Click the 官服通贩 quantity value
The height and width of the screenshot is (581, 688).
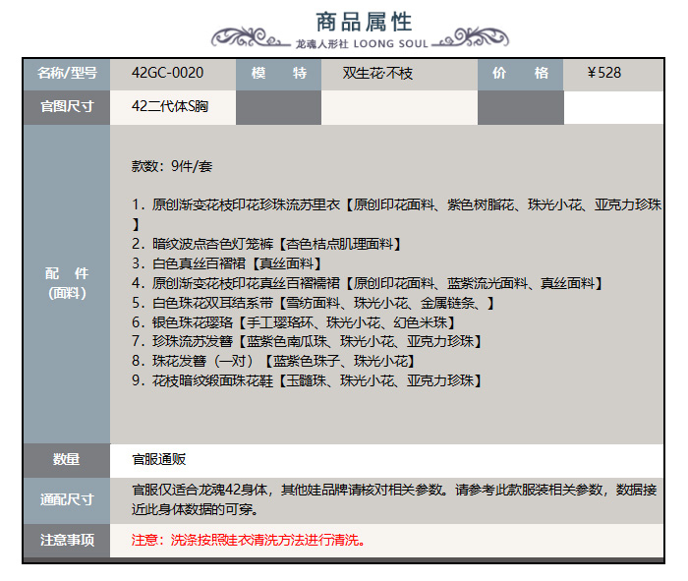coord(159,459)
